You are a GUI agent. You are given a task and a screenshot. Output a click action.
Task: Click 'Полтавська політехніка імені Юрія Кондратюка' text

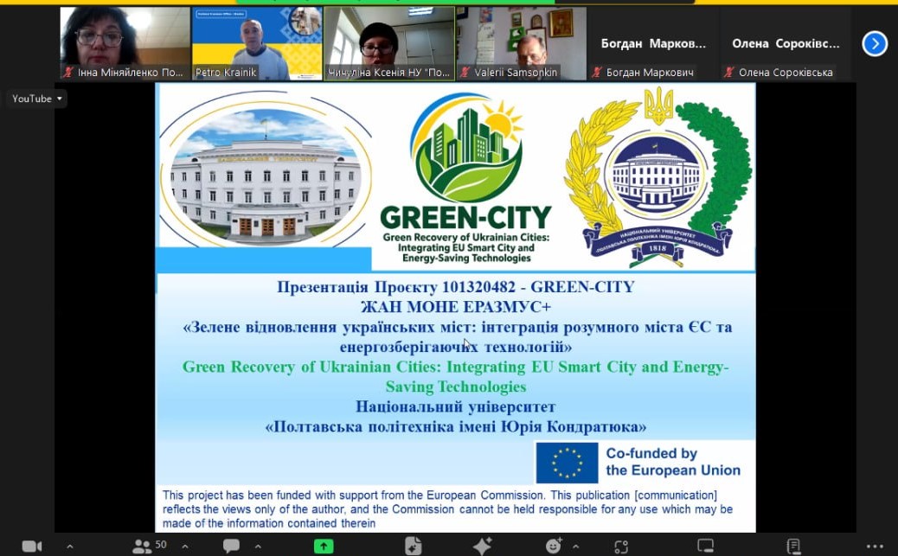[x=456, y=427]
